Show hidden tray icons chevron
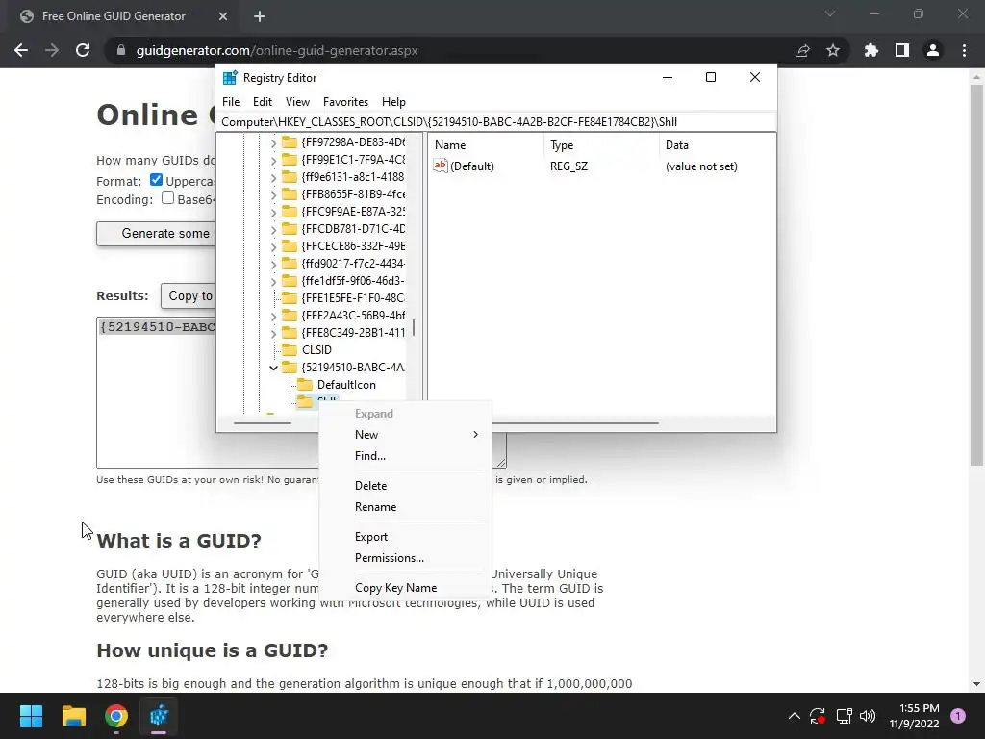This screenshot has height=739, width=985. (x=794, y=716)
